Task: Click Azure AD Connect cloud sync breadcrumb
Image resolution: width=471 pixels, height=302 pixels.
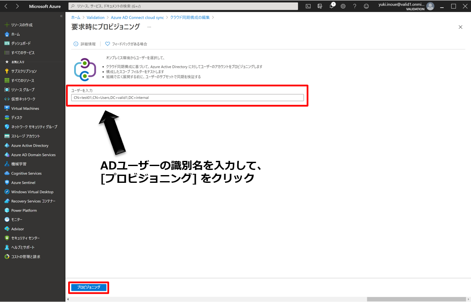Action: tap(137, 18)
